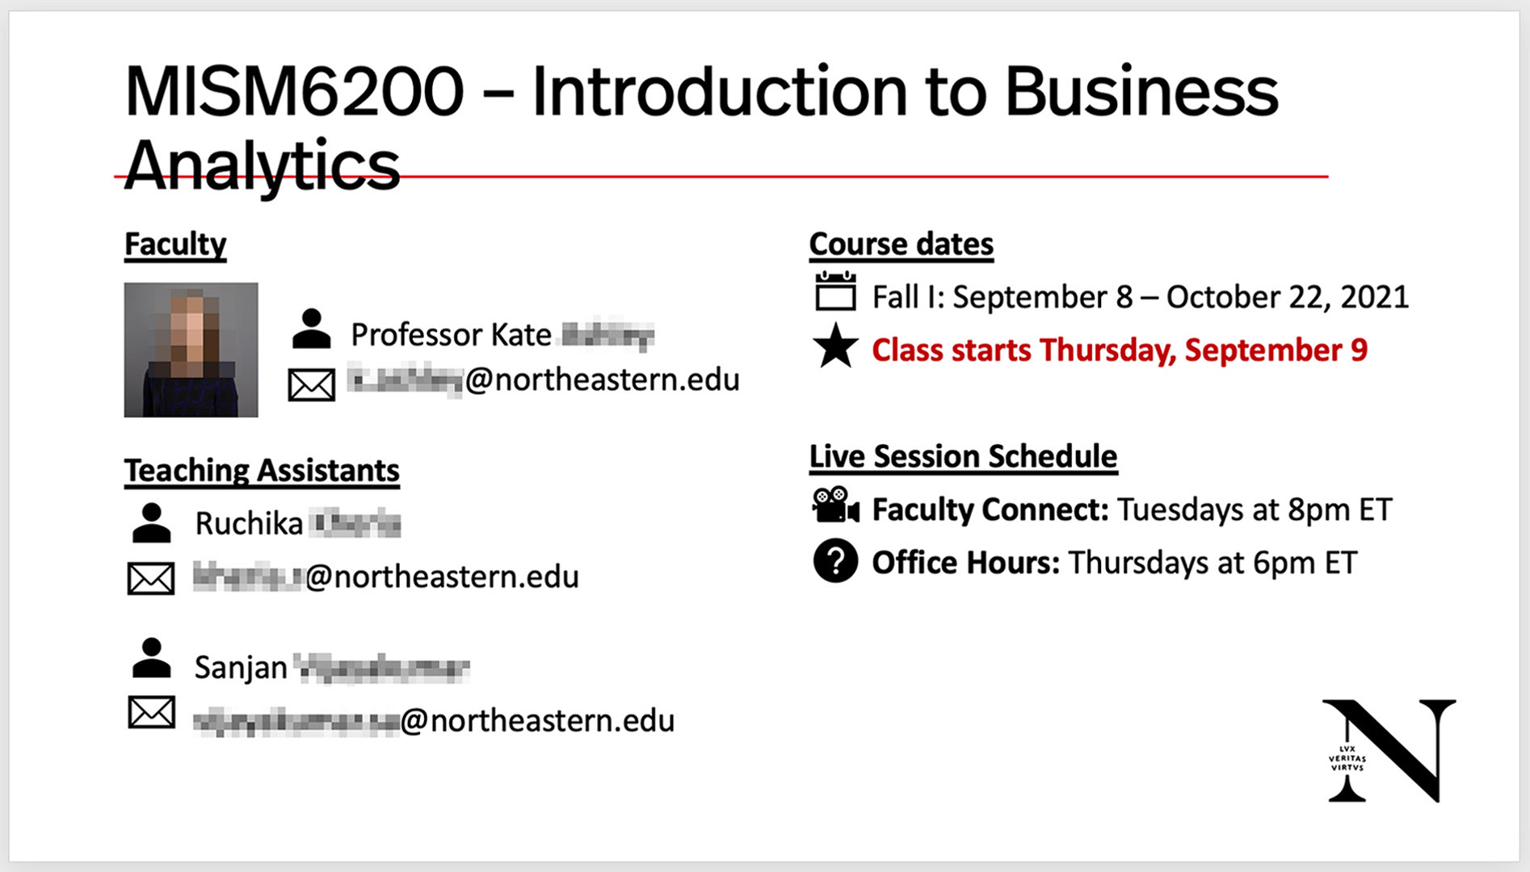Click the envelope icon below Sanjan

151,712
